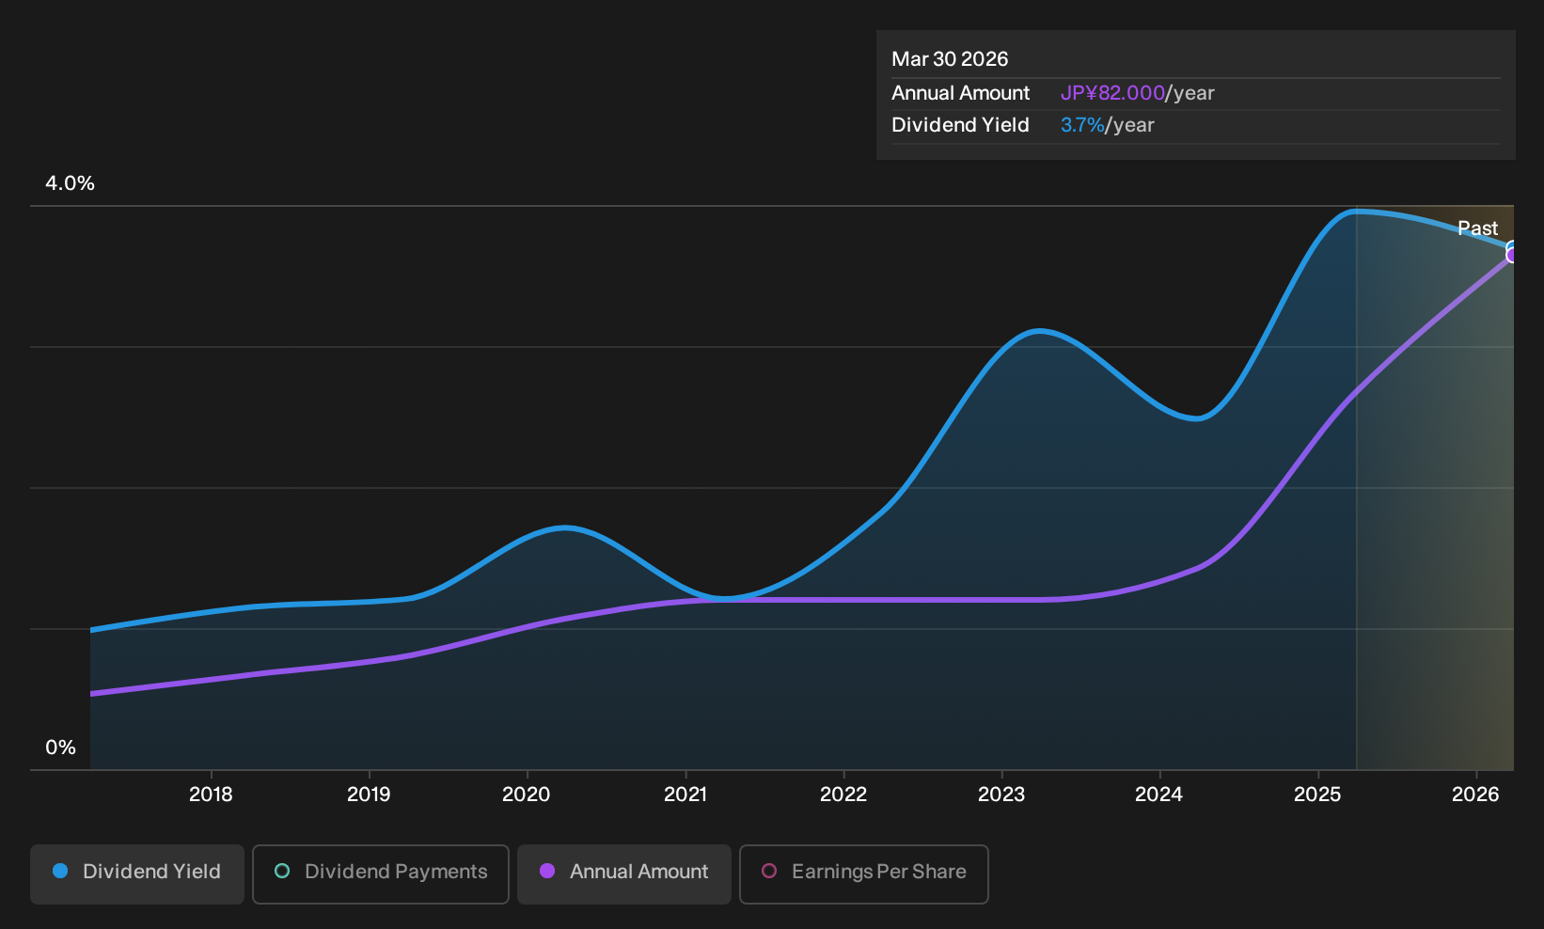Click the Past label on the chart
The image size is (1544, 929).
[x=1477, y=228]
